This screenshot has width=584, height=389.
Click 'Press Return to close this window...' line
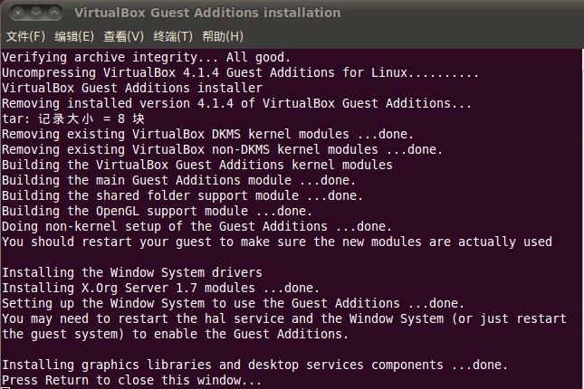[131, 380]
